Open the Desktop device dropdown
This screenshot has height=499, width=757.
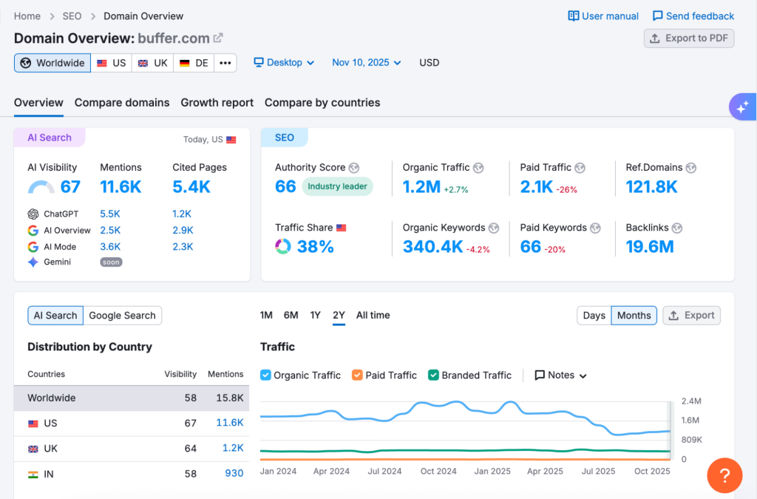pos(284,63)
